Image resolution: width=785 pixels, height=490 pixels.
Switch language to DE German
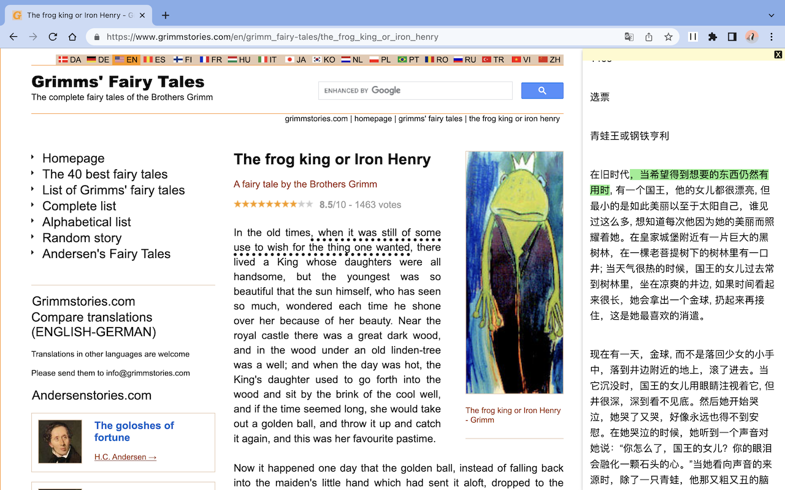click(98, 59)
